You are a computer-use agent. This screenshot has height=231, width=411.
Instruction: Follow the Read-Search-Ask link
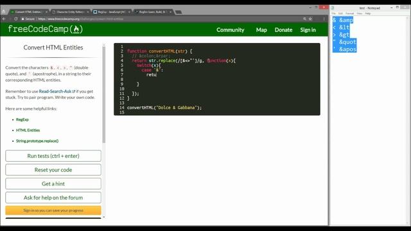(57, 91)
